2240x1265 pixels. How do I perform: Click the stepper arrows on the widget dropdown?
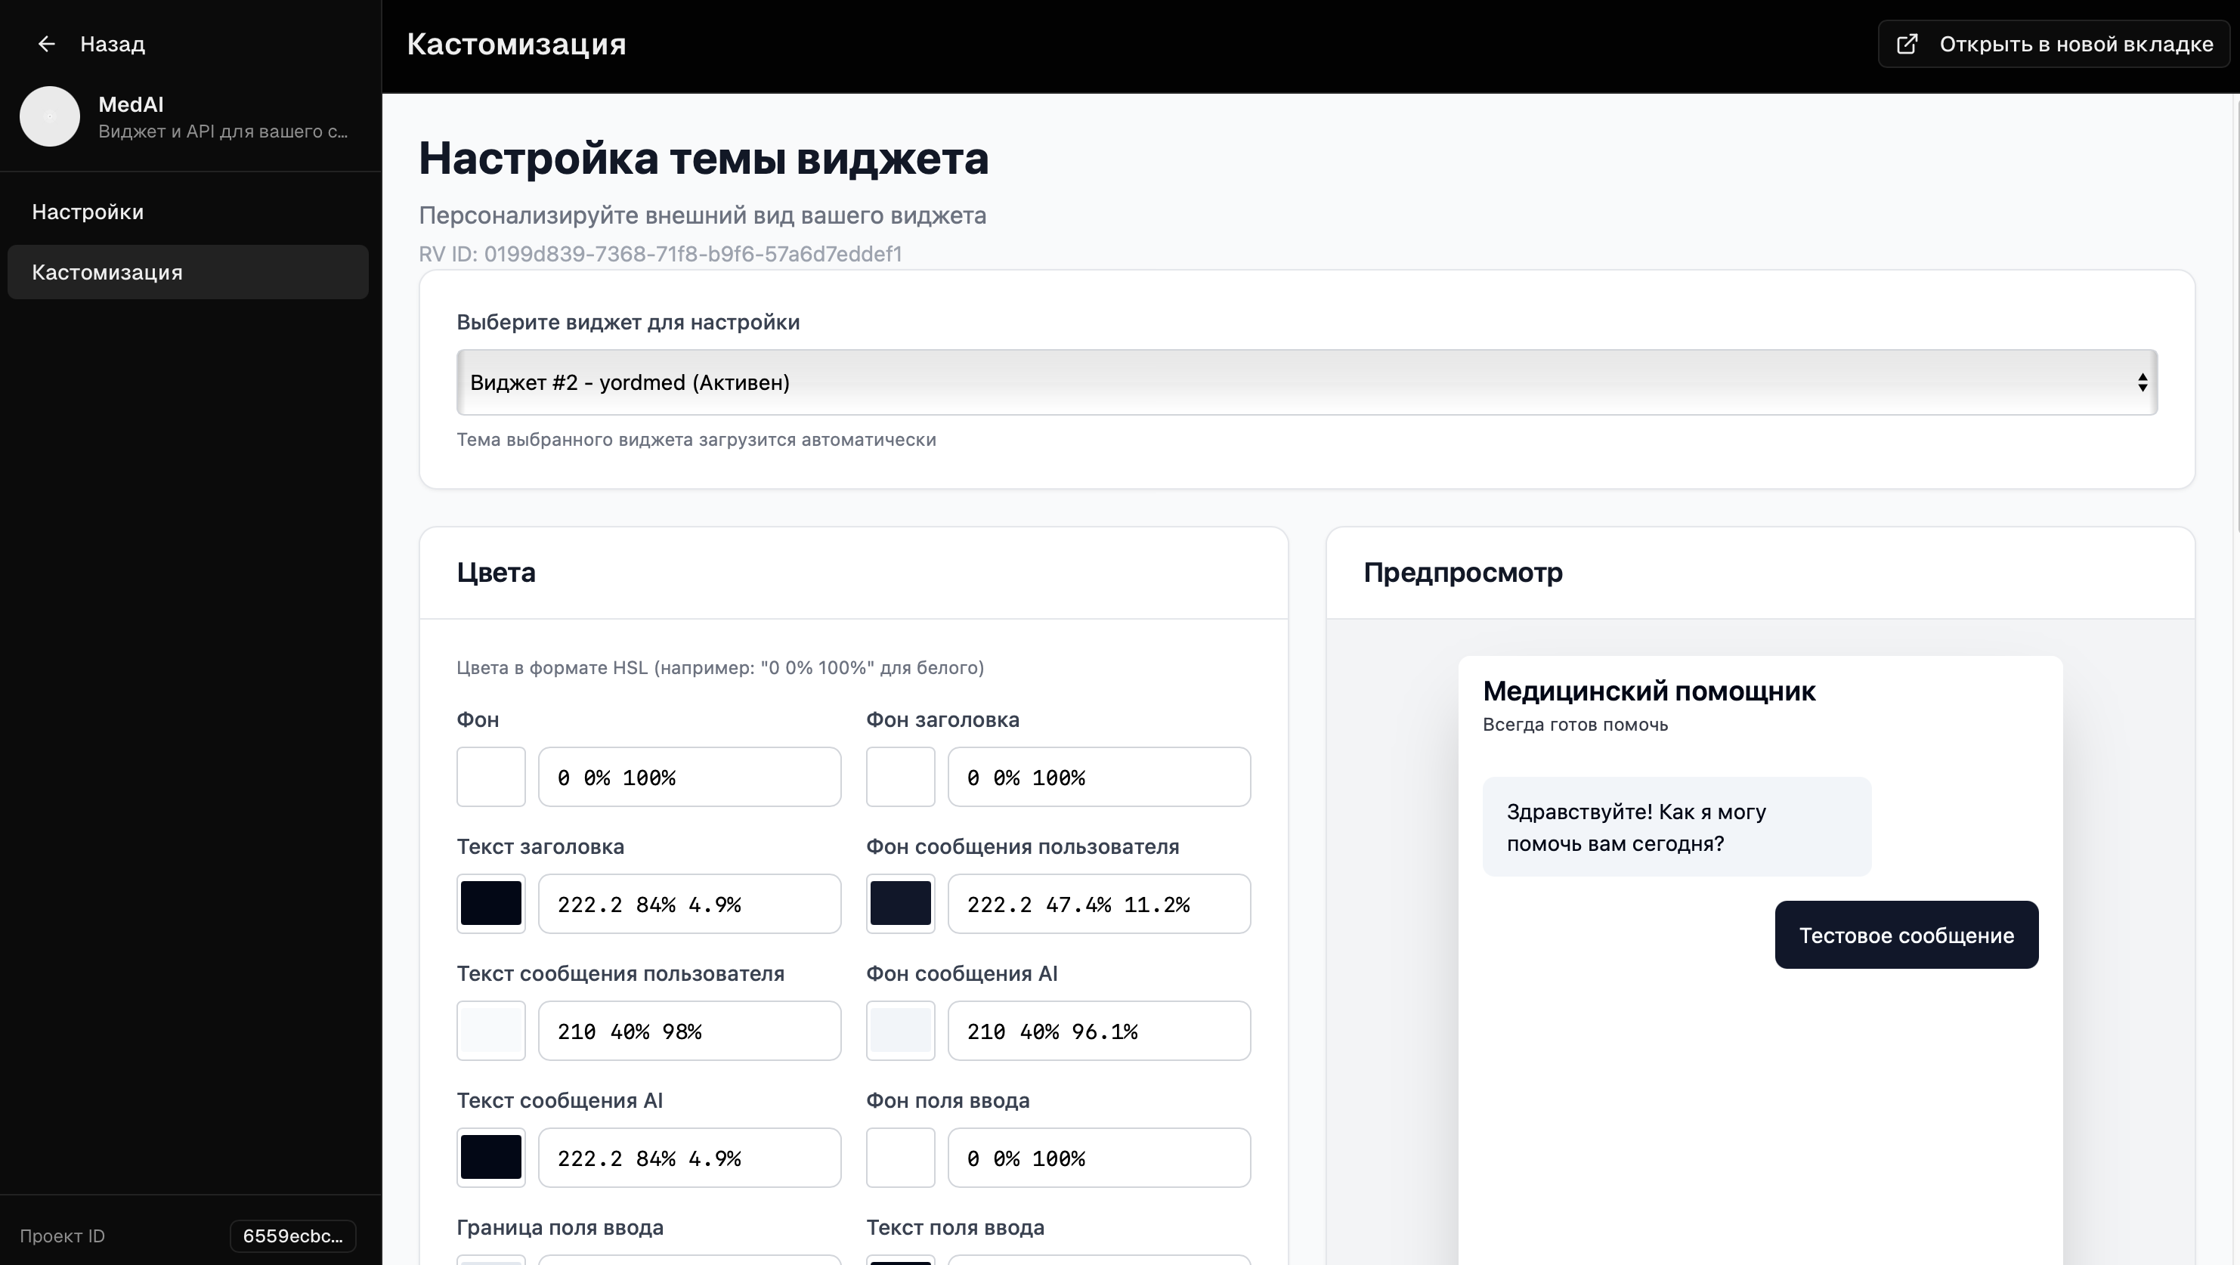(x=2142, y=382)
